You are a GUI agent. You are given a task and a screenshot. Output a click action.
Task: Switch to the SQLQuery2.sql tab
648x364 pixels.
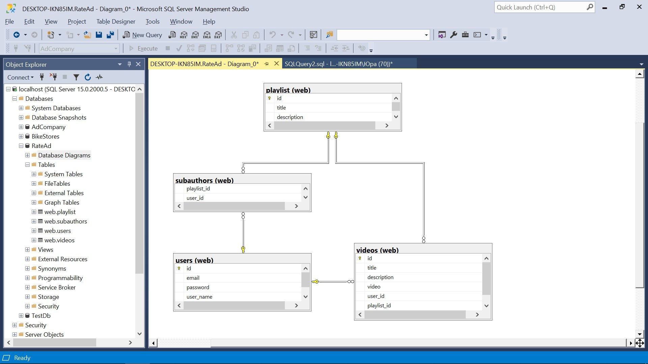pyautogui.click(x=339, y=64)
